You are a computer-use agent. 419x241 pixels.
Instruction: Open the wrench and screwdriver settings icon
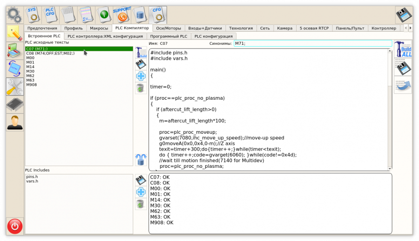coord(15,87)
